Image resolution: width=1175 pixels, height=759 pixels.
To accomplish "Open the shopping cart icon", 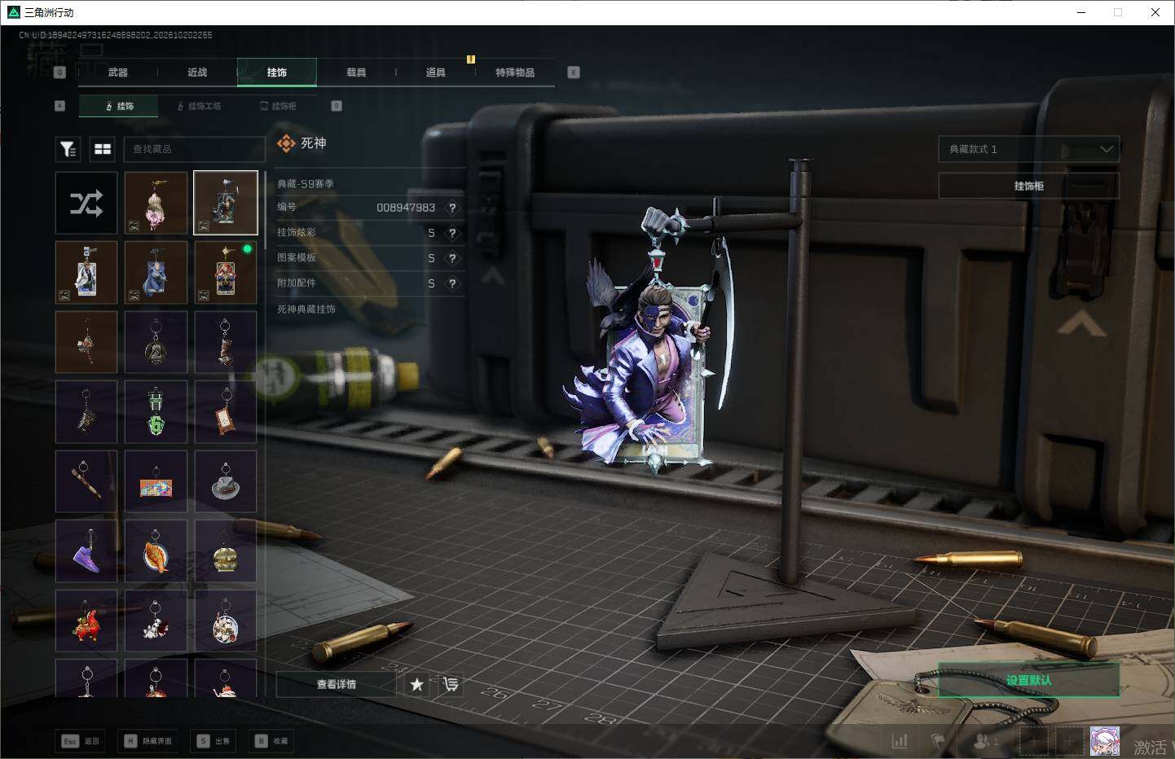I will (450, 684).
